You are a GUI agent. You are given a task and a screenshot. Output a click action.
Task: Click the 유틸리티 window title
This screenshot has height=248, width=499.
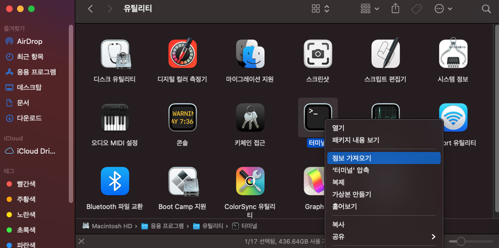(138, 9)
